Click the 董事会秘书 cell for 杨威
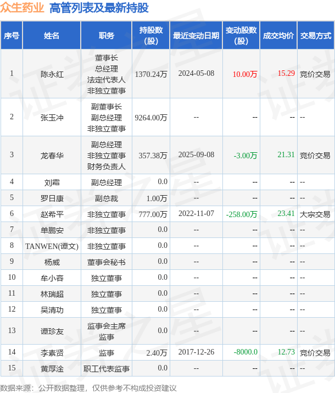 107,262
